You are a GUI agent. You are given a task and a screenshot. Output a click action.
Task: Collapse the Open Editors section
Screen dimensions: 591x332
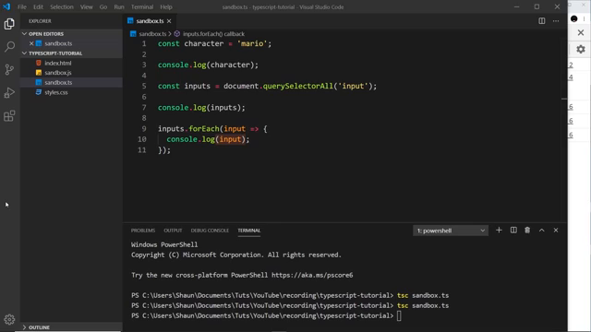coord(25,34)
